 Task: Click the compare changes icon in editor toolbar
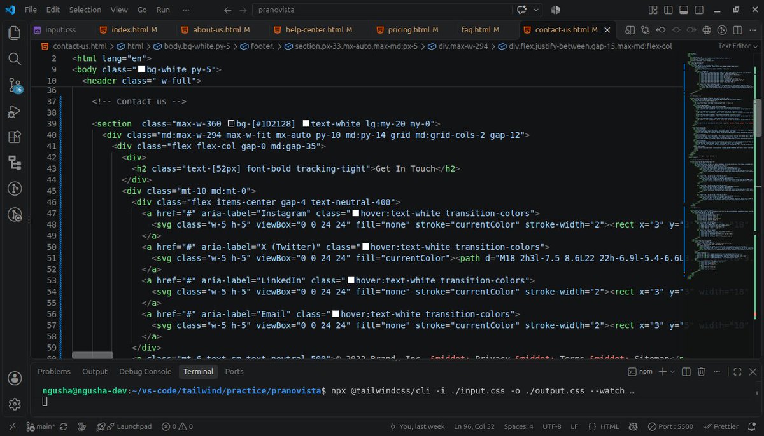[x=646, y=30]
